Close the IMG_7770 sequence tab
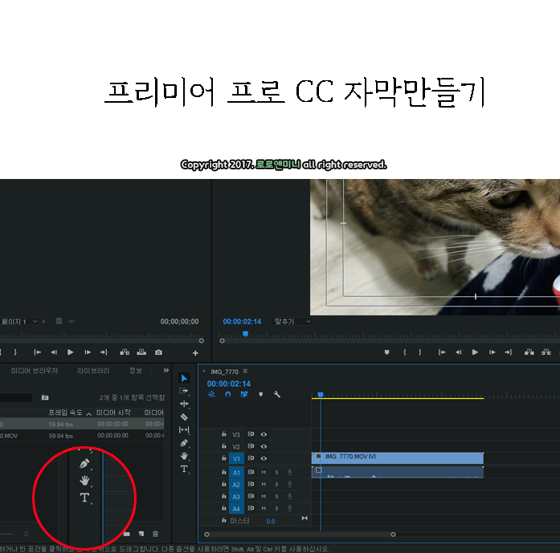This screenshot has height=553, width=560. [x=204, y=372]
